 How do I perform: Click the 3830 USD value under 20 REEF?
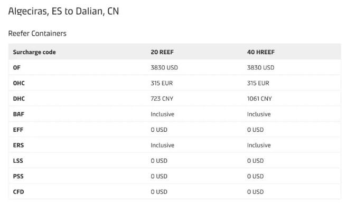tap(164, 67)
